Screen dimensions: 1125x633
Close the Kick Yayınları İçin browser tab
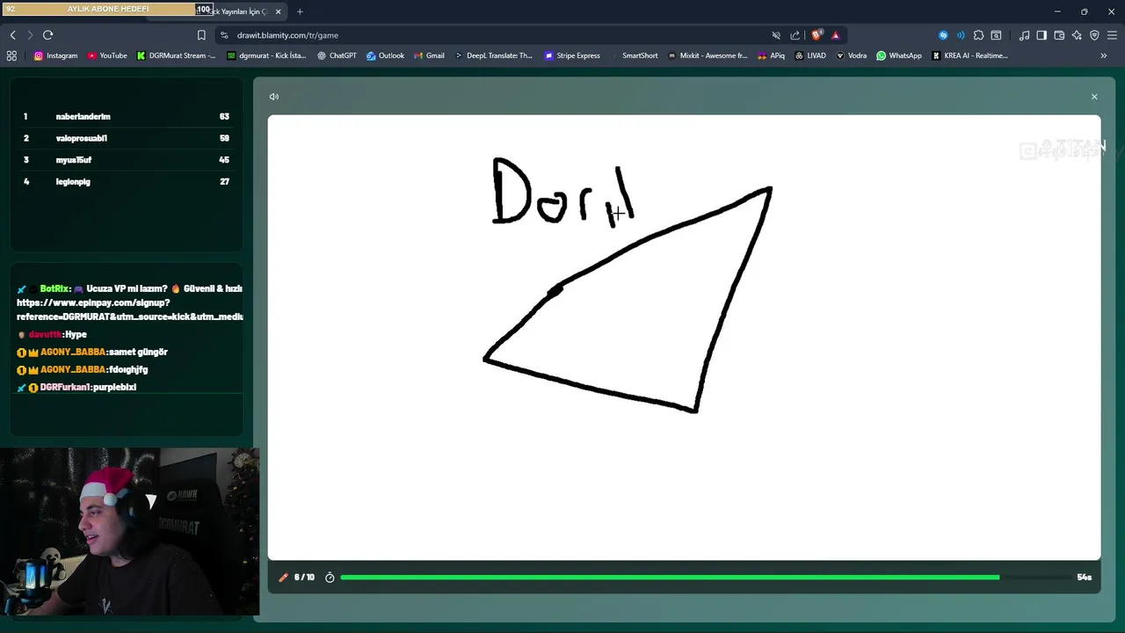click(279, 11)
